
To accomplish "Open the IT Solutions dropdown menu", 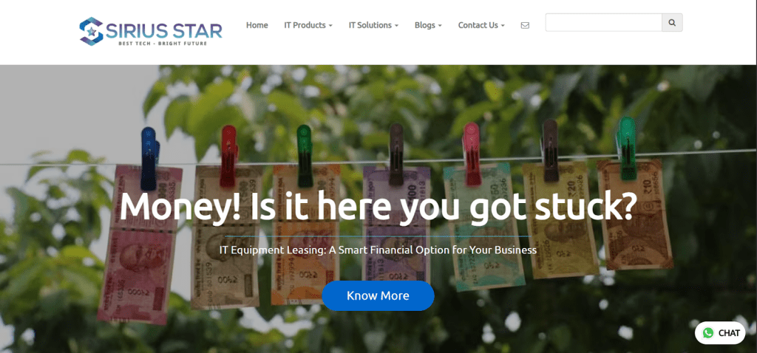I will tap(373, 25).
